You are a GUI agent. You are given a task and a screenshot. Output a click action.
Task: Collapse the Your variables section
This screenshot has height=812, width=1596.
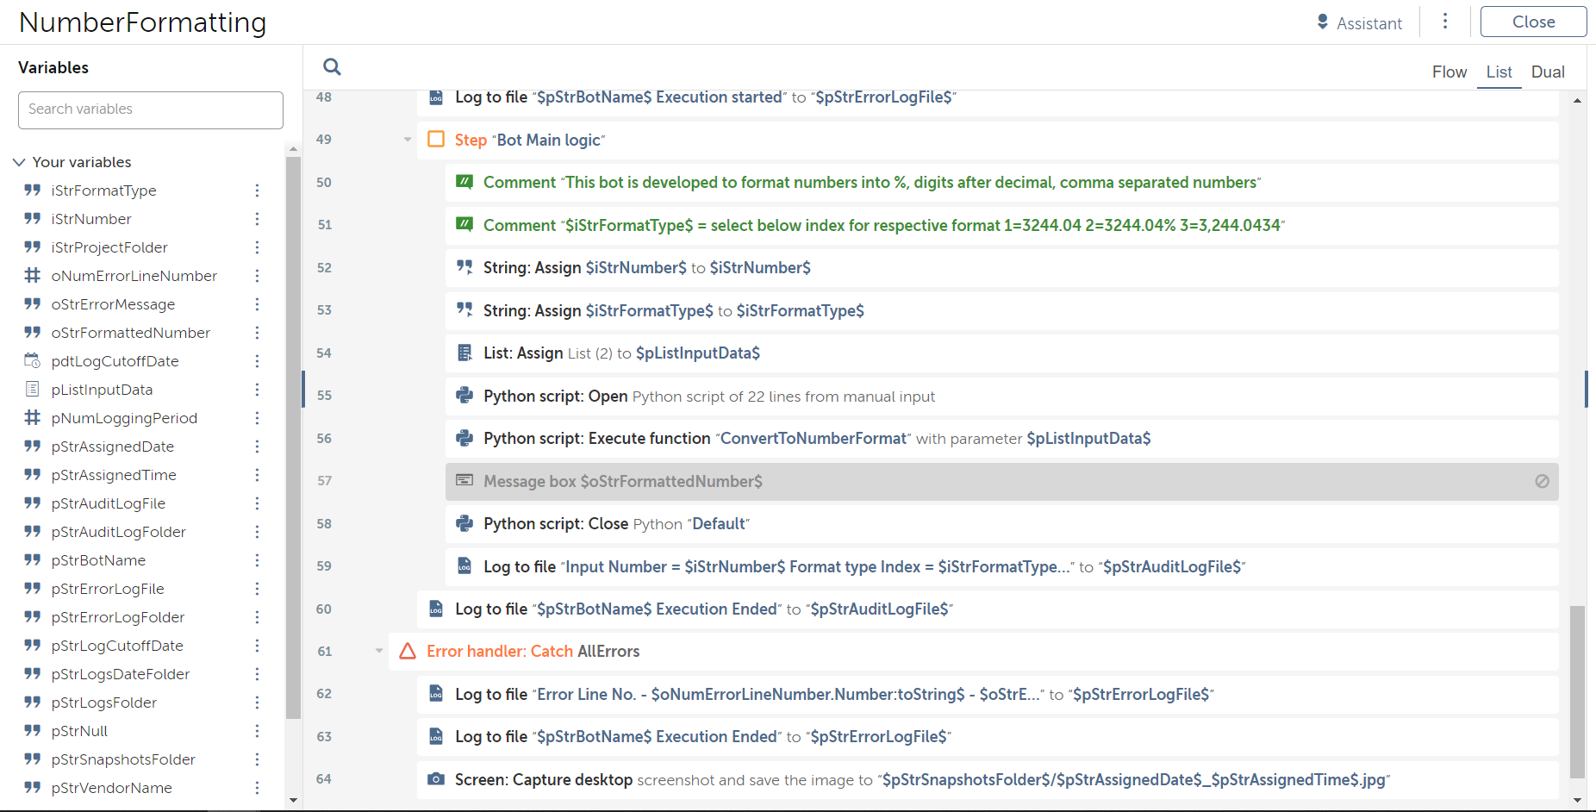click(x=19, y=162)
